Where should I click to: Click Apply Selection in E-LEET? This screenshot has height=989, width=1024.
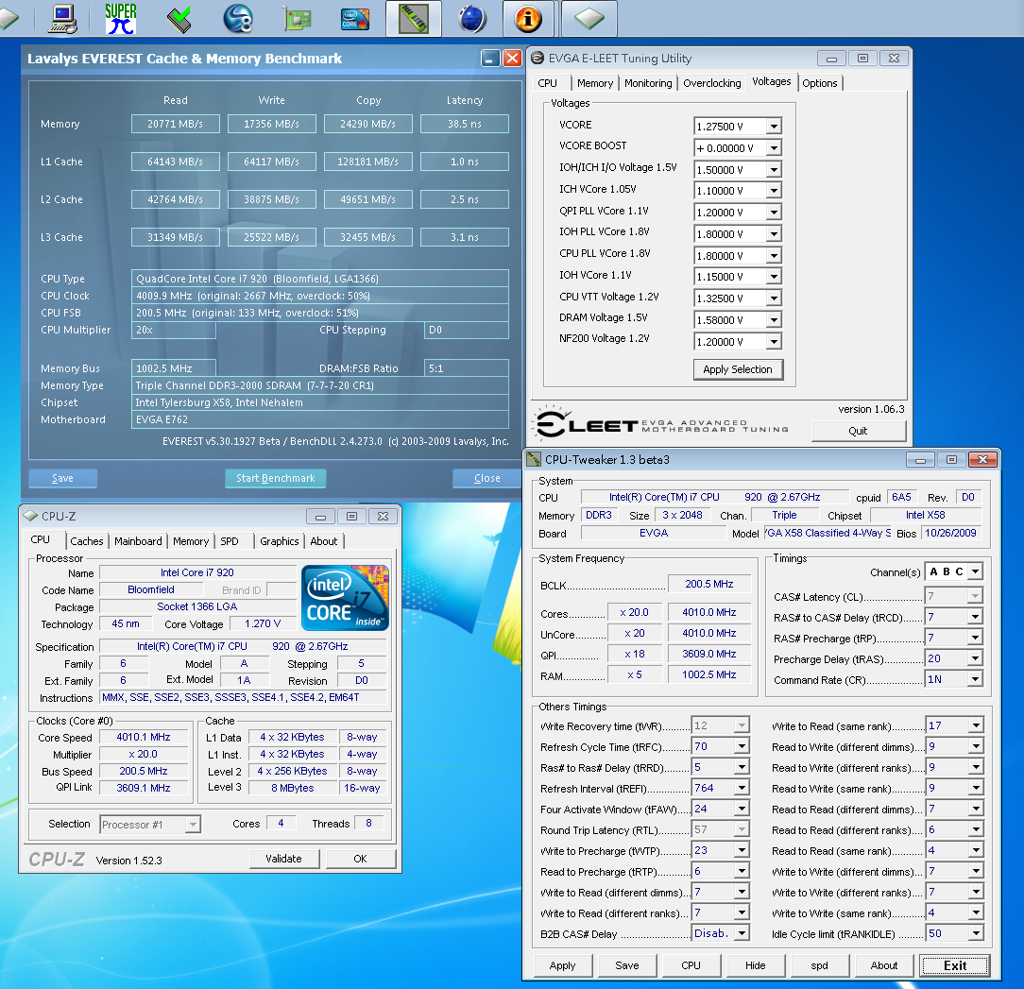click(x=738, y=369)
